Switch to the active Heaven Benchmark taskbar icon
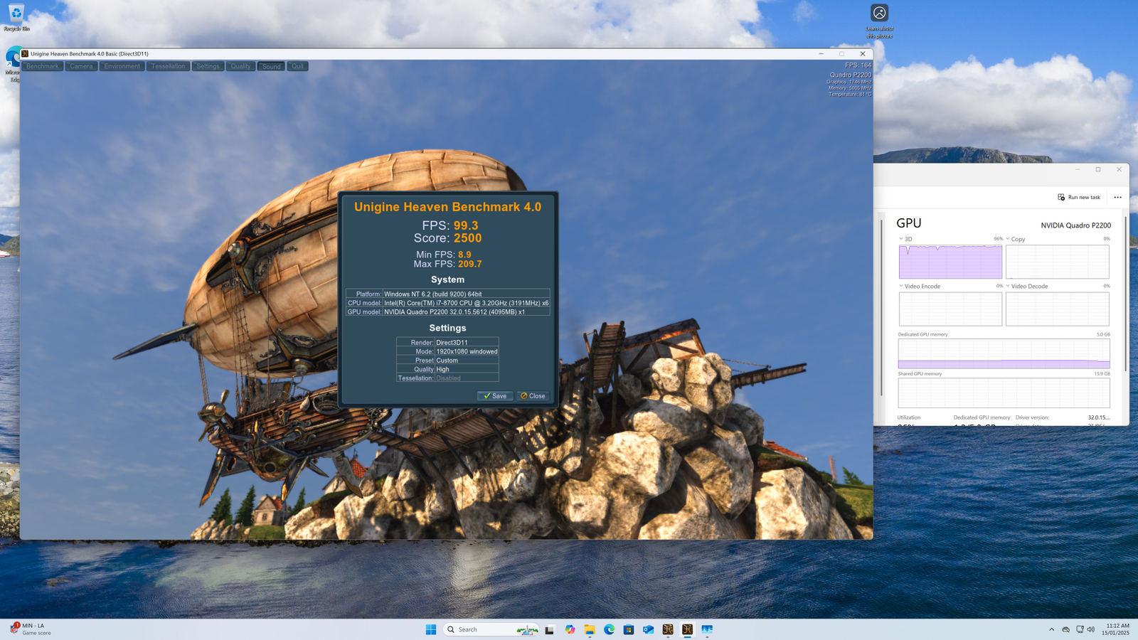Image resolution: width=1138 pixels, height=640 pixels. (687, 629)
